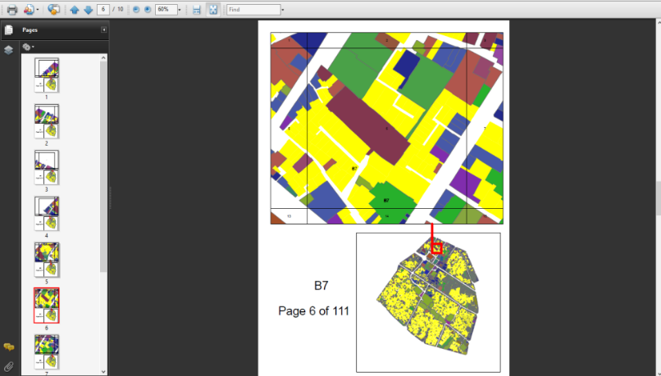Click the thumbnail panel vertical scrollbar
Image resolution: width=661 pixels, height=376 pixels.
tap(103, 164)
